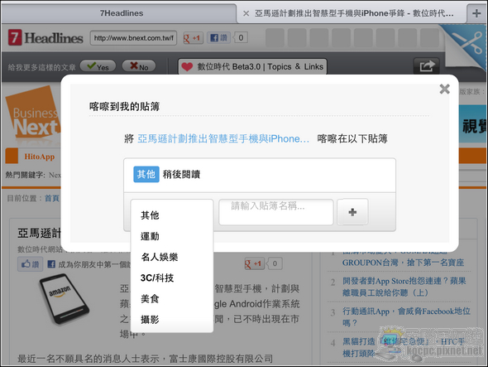Open 開發者對App Store抱怨連連 article link
Image resolution: width=488 pixels, height=367 pixels.
[404, 287]
